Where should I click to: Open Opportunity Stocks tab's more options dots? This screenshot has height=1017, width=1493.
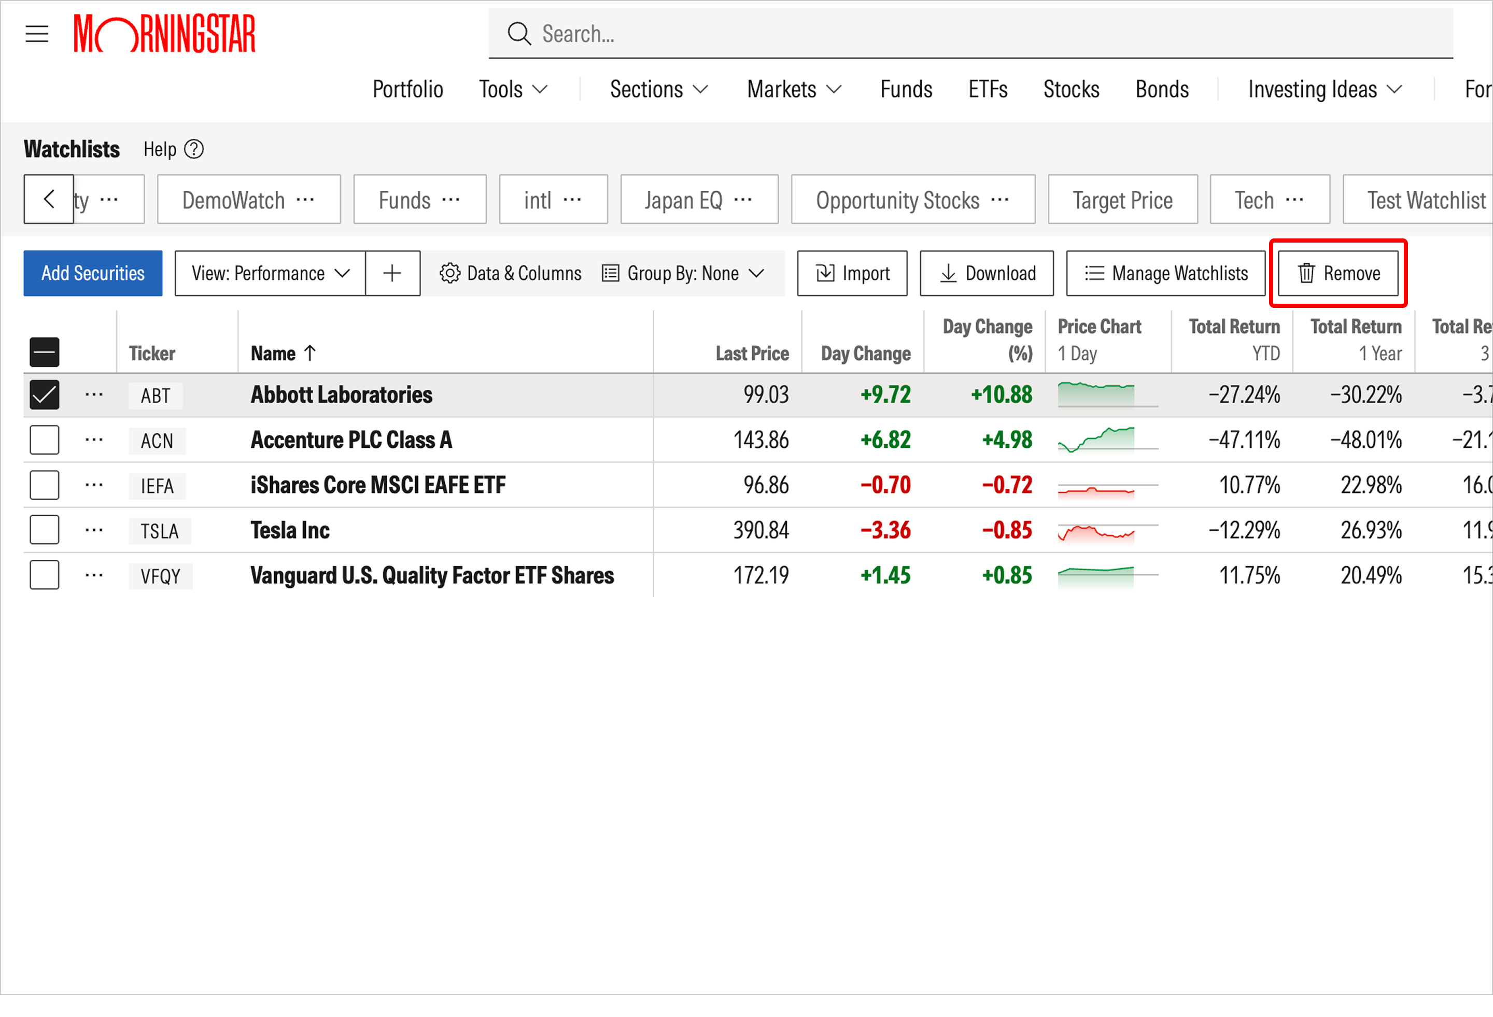(999, 200)
